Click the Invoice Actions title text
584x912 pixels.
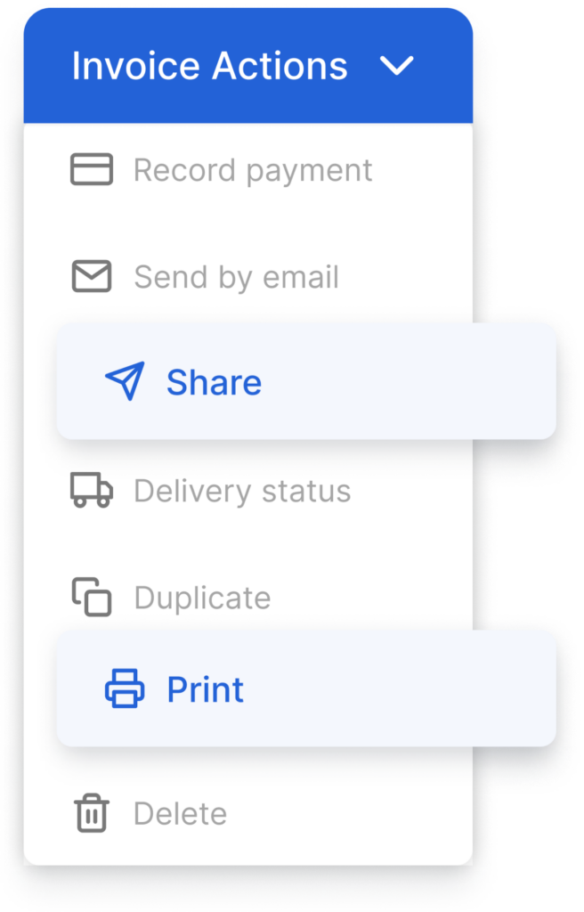point(209,66)
